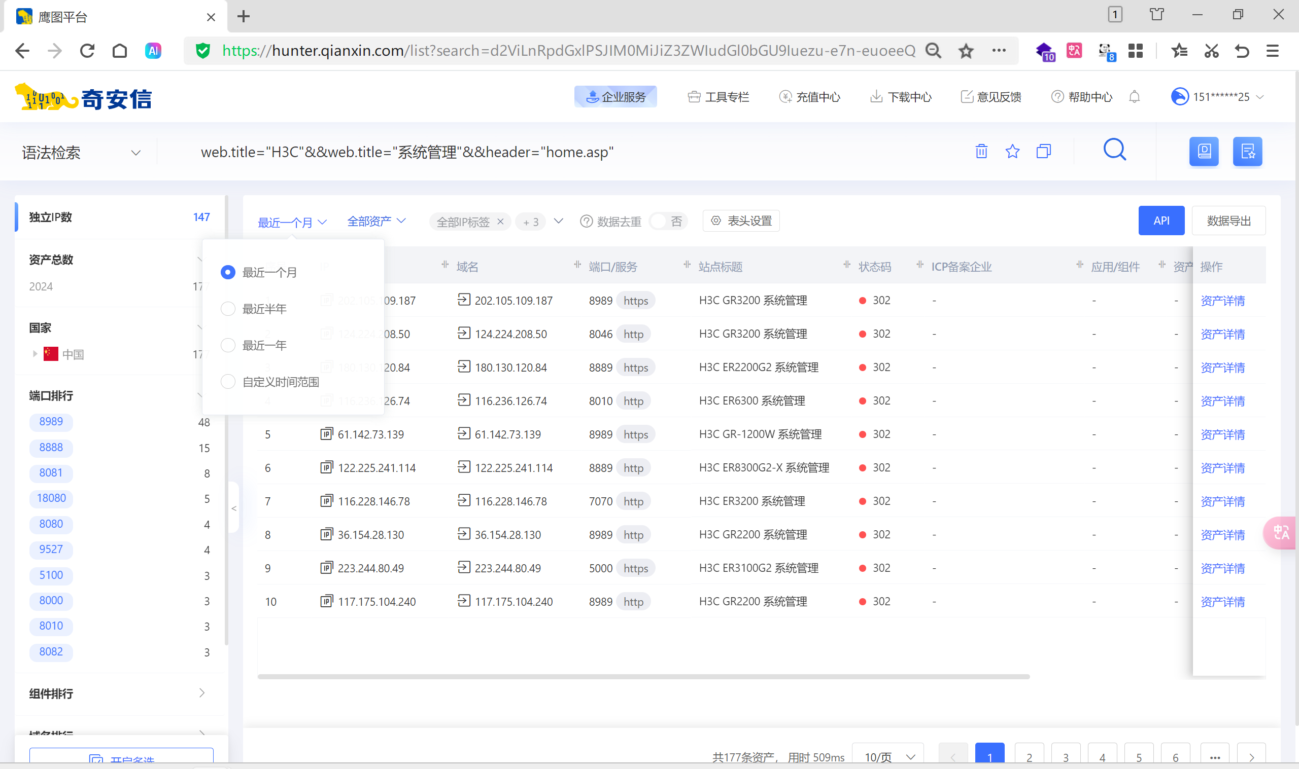The width and height of the screenshot is (1299, 769).
Task: Open the extensions grid icon
Action: (1135, 51)
